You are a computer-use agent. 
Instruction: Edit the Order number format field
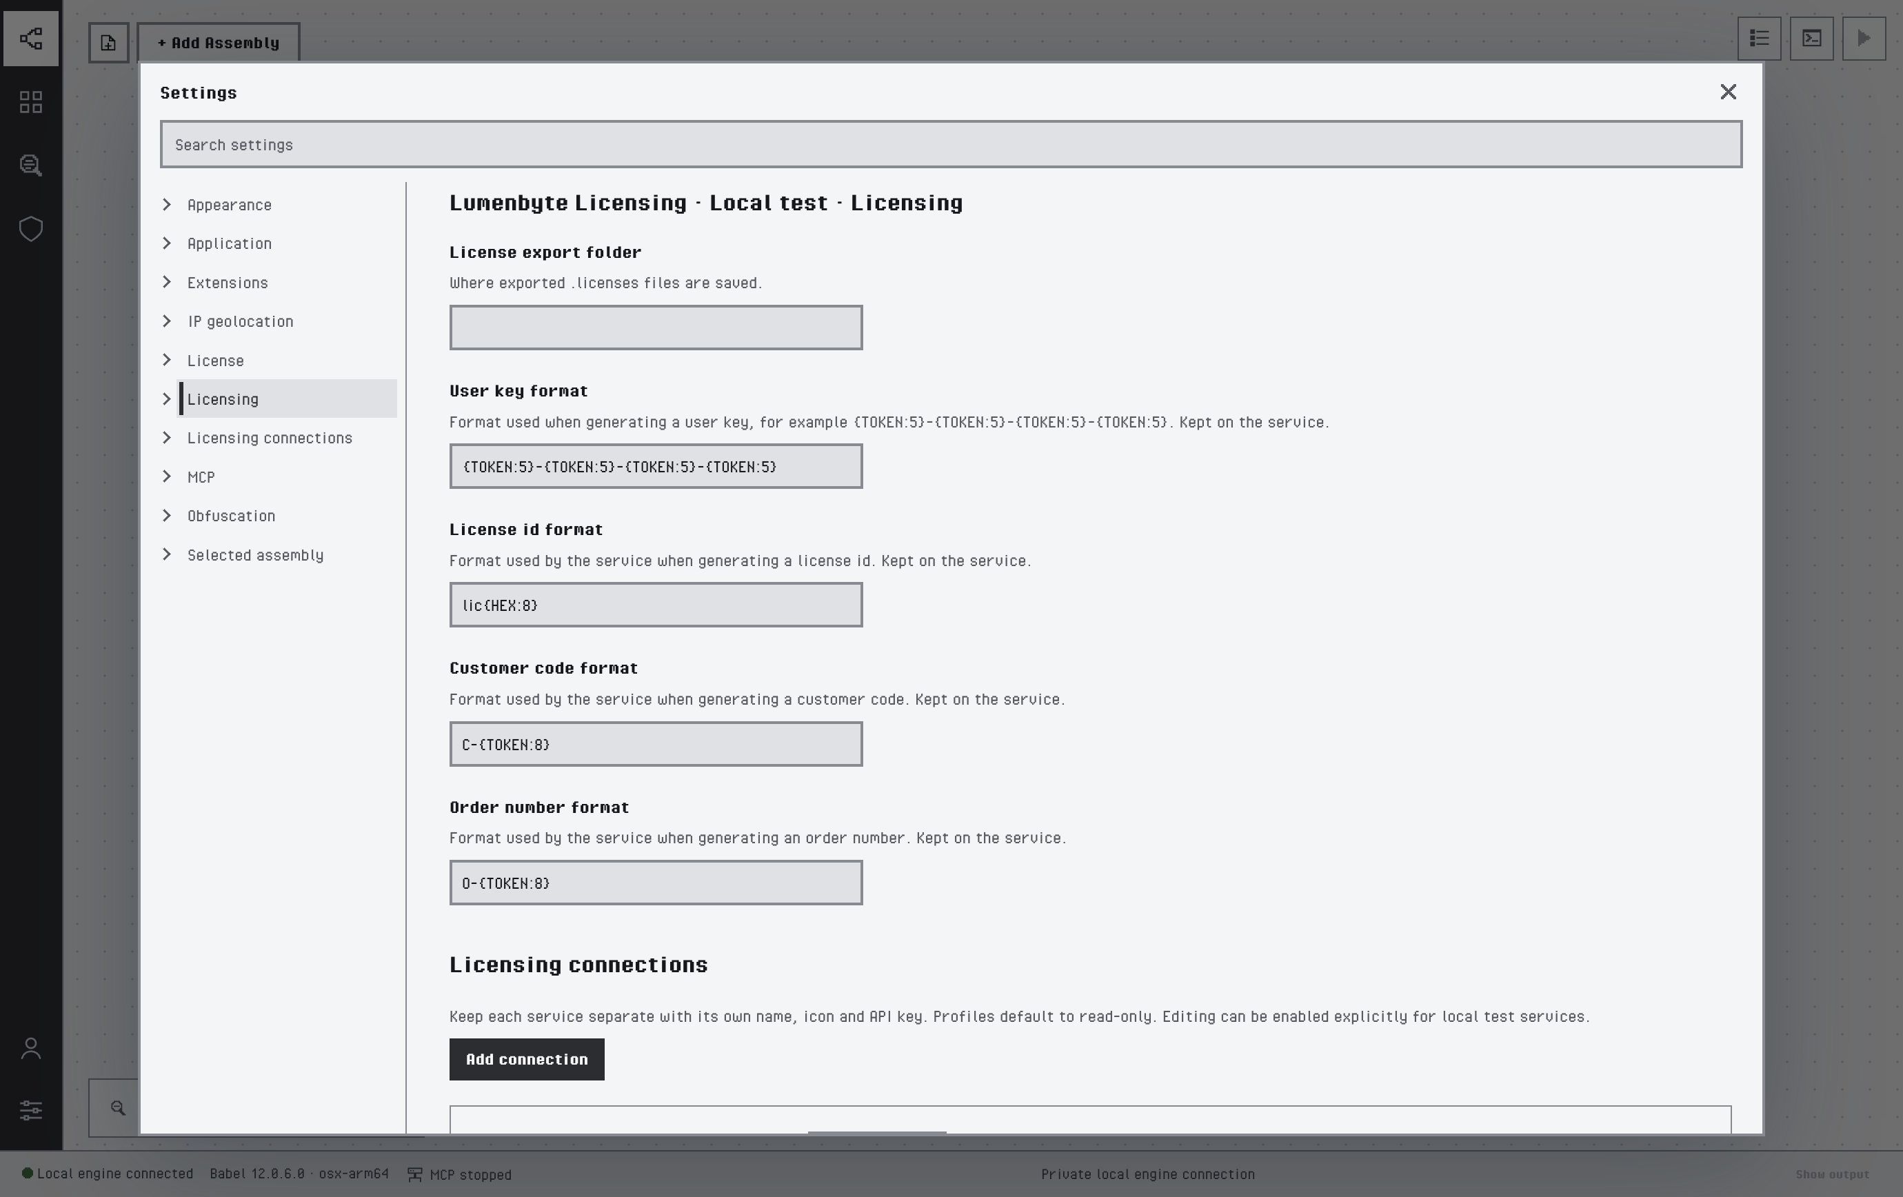656,883
